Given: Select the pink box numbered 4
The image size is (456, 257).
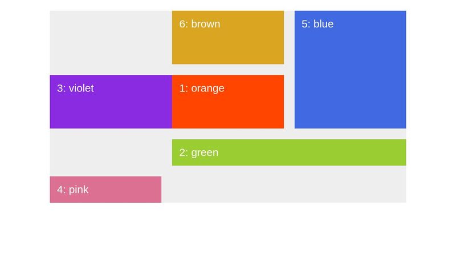Looking at the screenshot, I should (105, 190).
